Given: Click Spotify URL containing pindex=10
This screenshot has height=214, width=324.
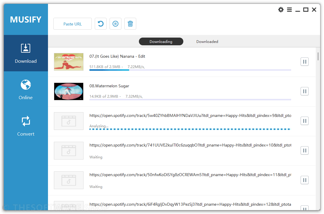Looking at the screenshot, I should click(190, 145).
